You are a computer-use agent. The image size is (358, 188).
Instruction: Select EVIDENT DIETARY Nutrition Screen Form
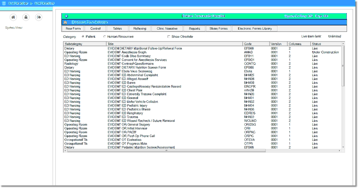[x=202, y=67]
